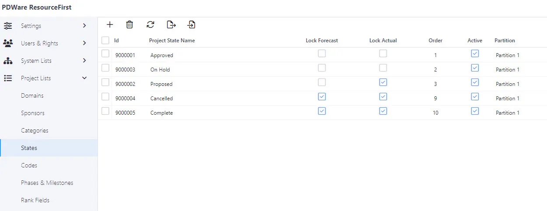Screen dimensions: 547x211
Task: Expand the Settings menu chevron
Action: click(x=84, y=26)
